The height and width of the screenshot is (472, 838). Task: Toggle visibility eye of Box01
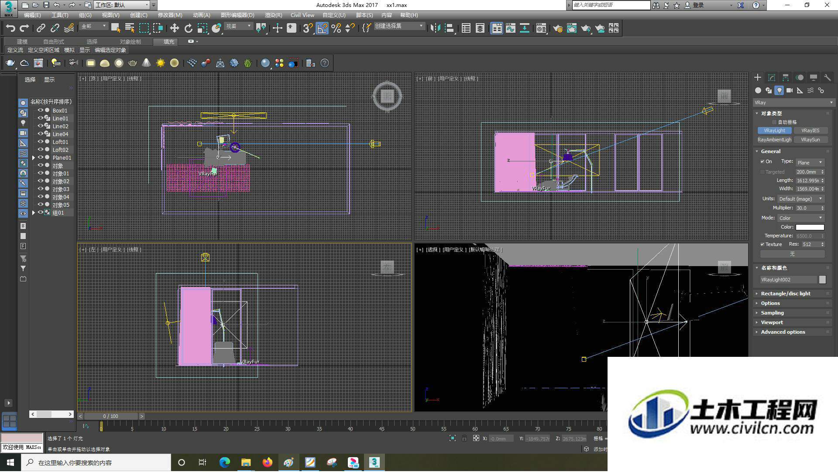click(x=40, y=110)
